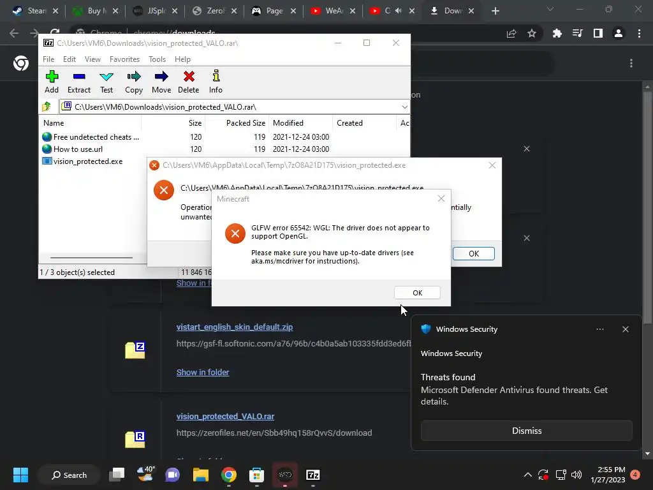Open the volume tray icon
The height and width of the screenshot is (490, 653).
pos(576,475)
